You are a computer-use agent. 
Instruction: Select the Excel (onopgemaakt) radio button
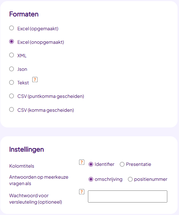pos(11,42)
